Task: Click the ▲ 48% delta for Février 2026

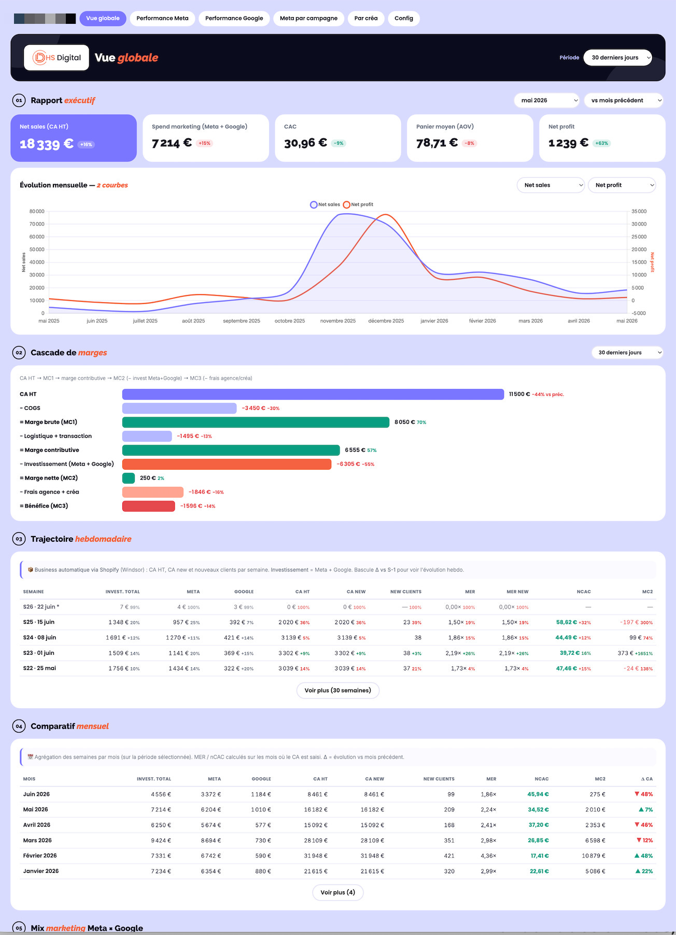Action: tap(644, 856)
